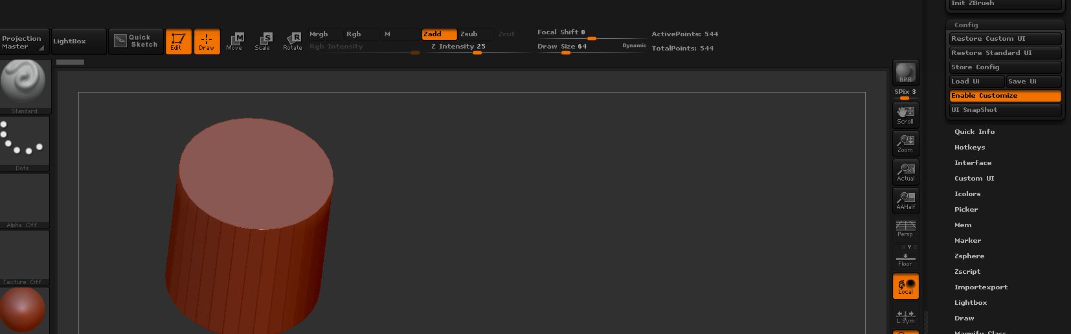Toggle the greyed Zcut mode
1071x334 pixels.
513,34
